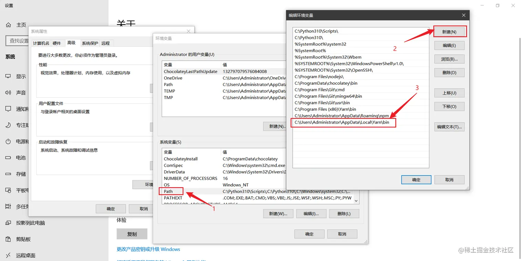Click the 浏览(B)... button
This screenshot has height=261, width=521.
point(449,59)
